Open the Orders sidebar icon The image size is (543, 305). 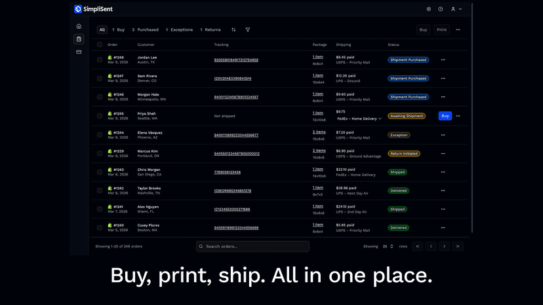coord(79,39)
